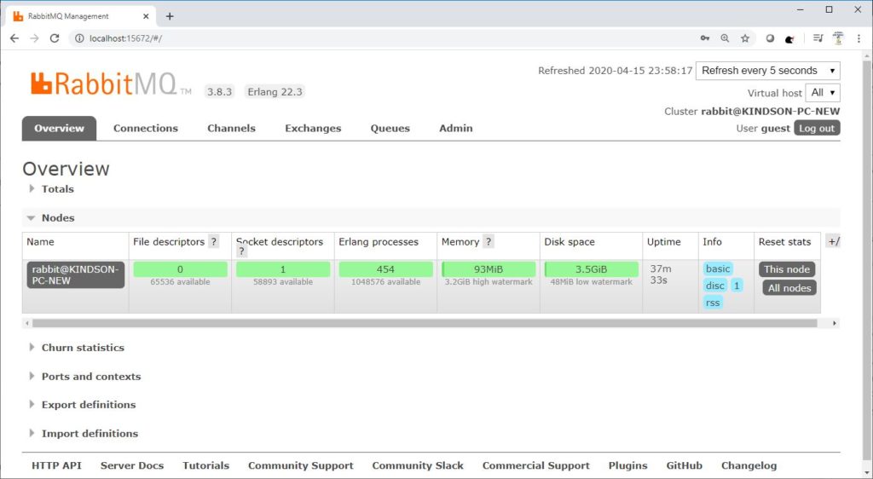Click the scrollbar left arrow under the Nodes table

26,323
